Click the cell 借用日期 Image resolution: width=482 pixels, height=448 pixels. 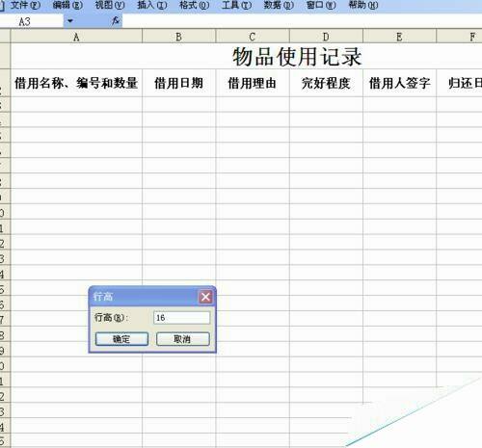[179, 83]
